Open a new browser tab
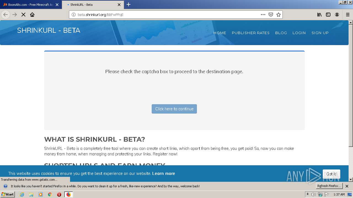 [x=129, y=4]
